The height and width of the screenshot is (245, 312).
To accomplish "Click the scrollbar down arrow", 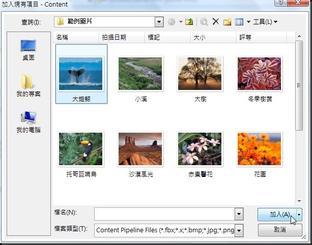I will click(299, 201).
